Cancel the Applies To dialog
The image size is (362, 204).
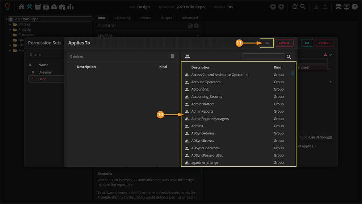pos(284,43)
